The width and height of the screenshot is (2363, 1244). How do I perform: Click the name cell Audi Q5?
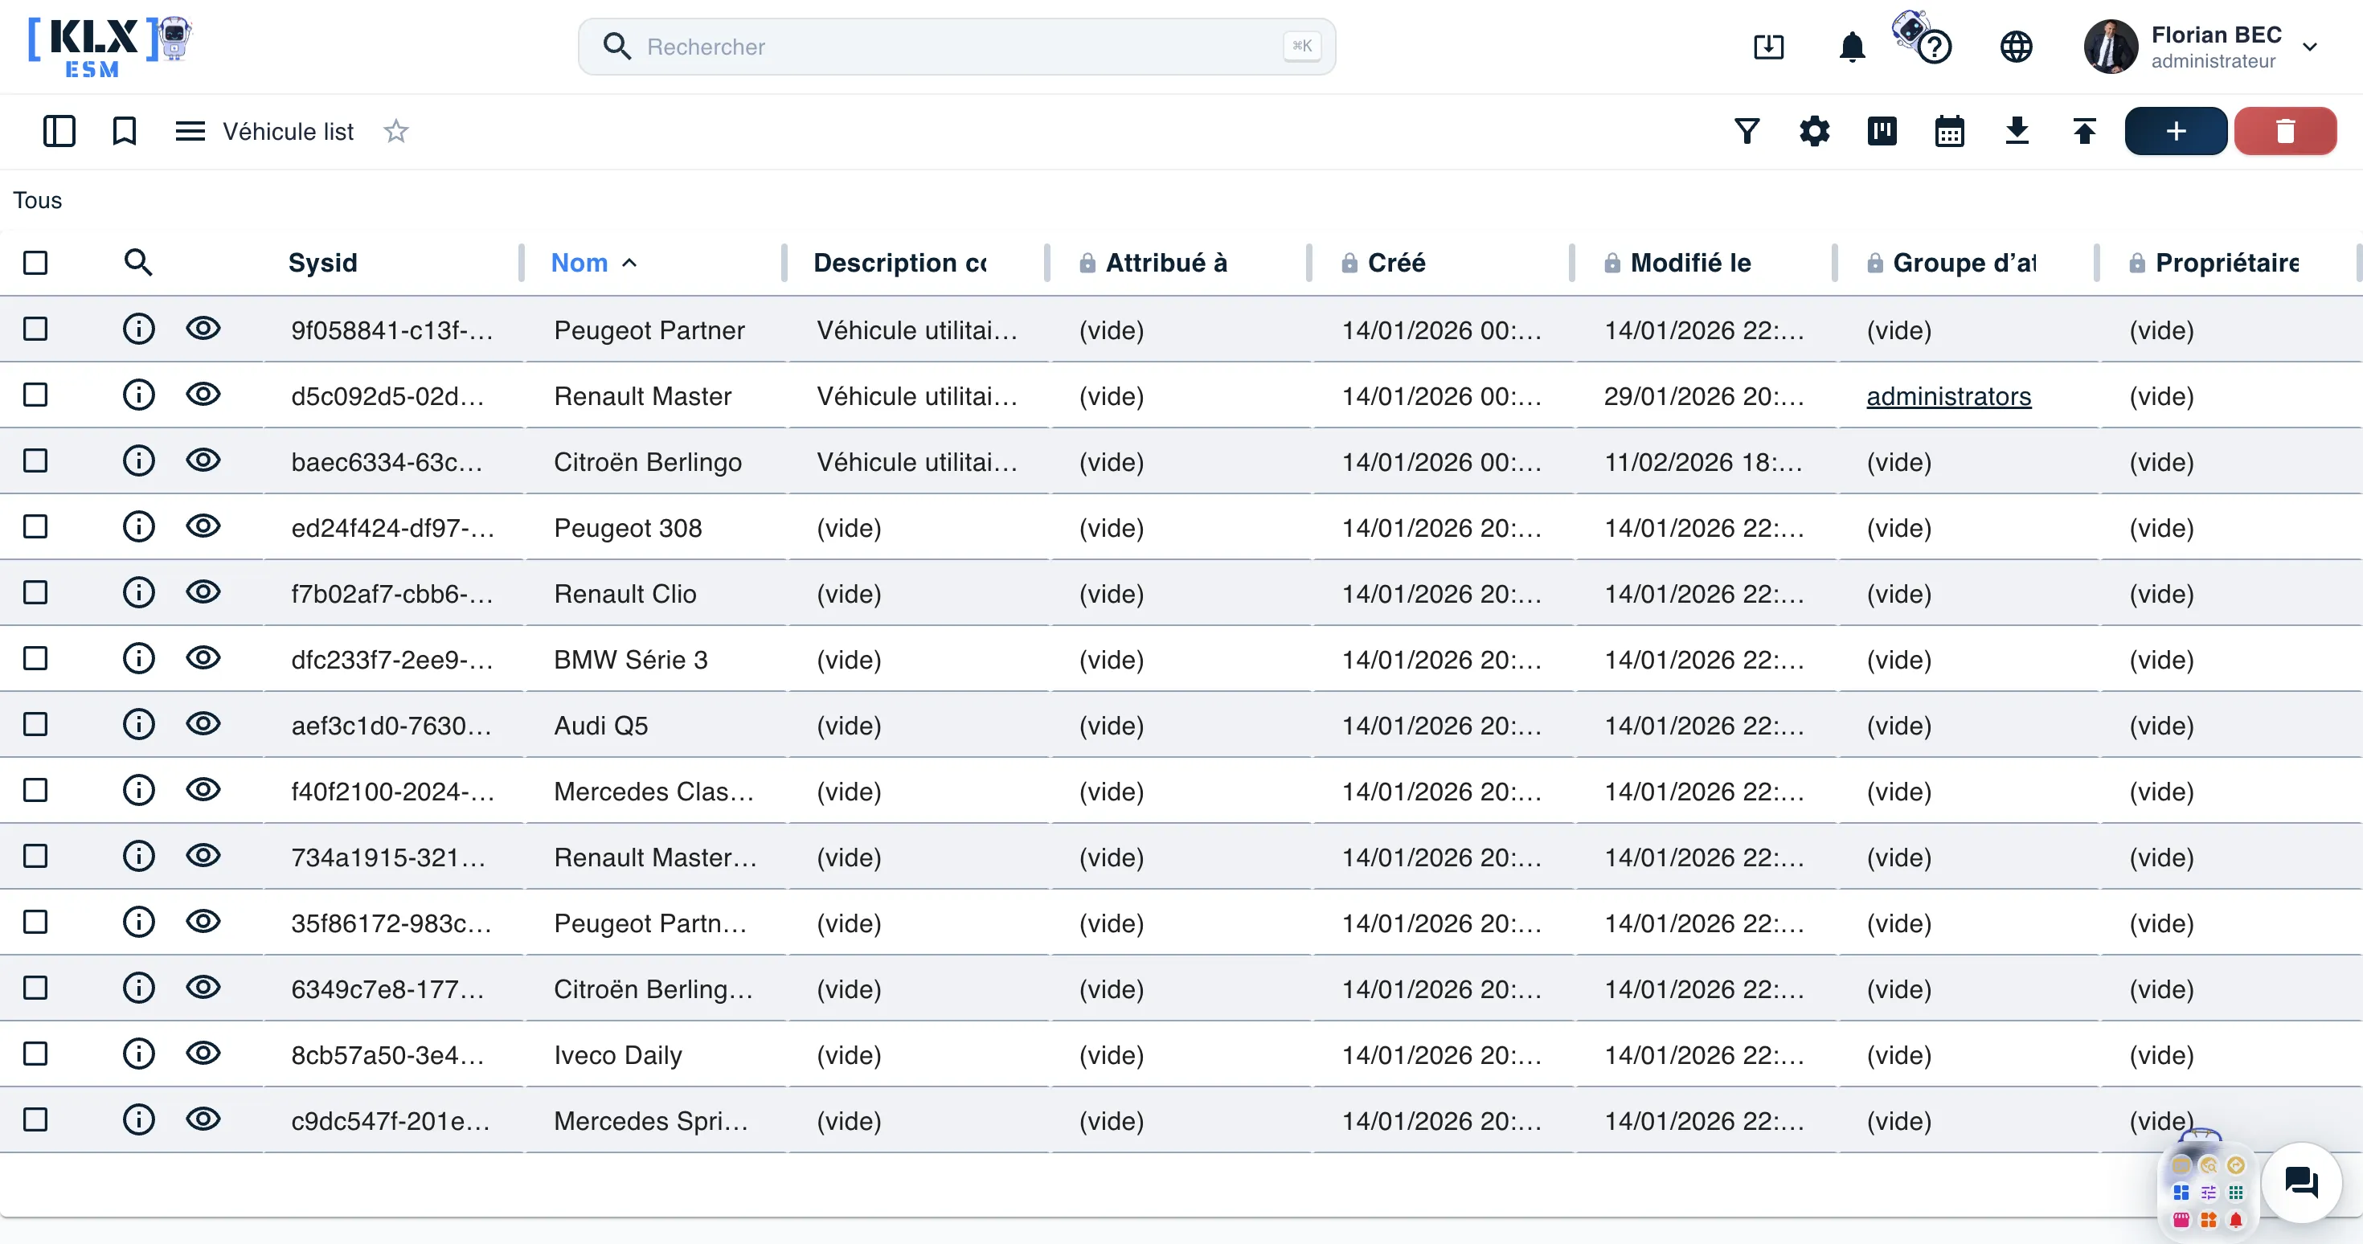pyautogui.click(x=601, y=726)
